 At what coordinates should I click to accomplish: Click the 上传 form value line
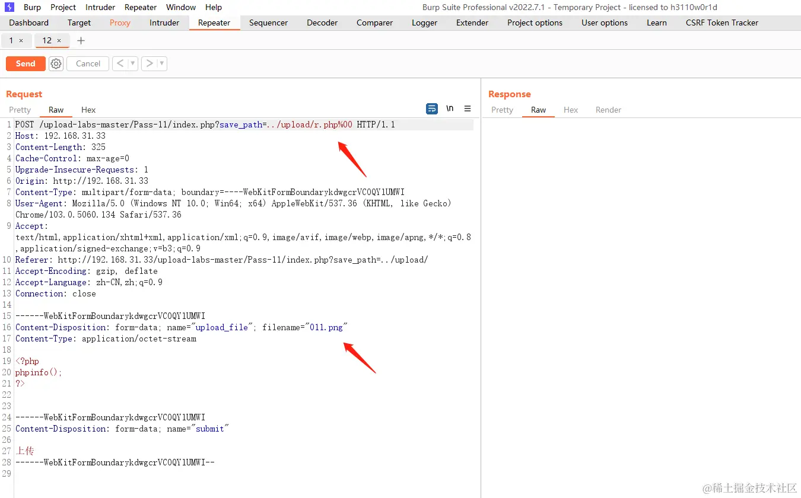coord(25,451)
